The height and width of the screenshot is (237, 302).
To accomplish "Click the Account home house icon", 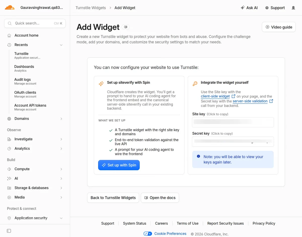I will (9, 35).
